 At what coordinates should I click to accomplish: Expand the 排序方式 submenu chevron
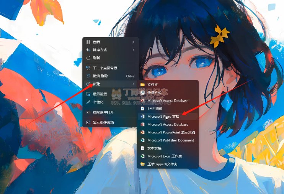point(133,50)
